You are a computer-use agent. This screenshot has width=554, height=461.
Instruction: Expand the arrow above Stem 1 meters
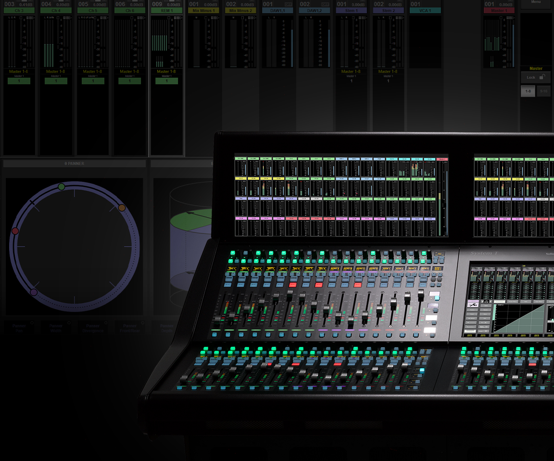pyautogui.click(x=365, y=18)
